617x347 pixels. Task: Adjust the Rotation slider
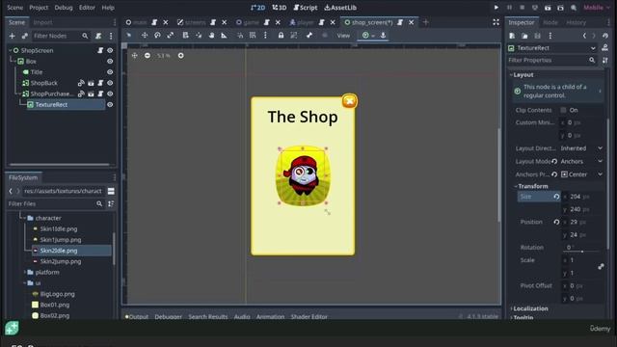[x=582, y=251]
